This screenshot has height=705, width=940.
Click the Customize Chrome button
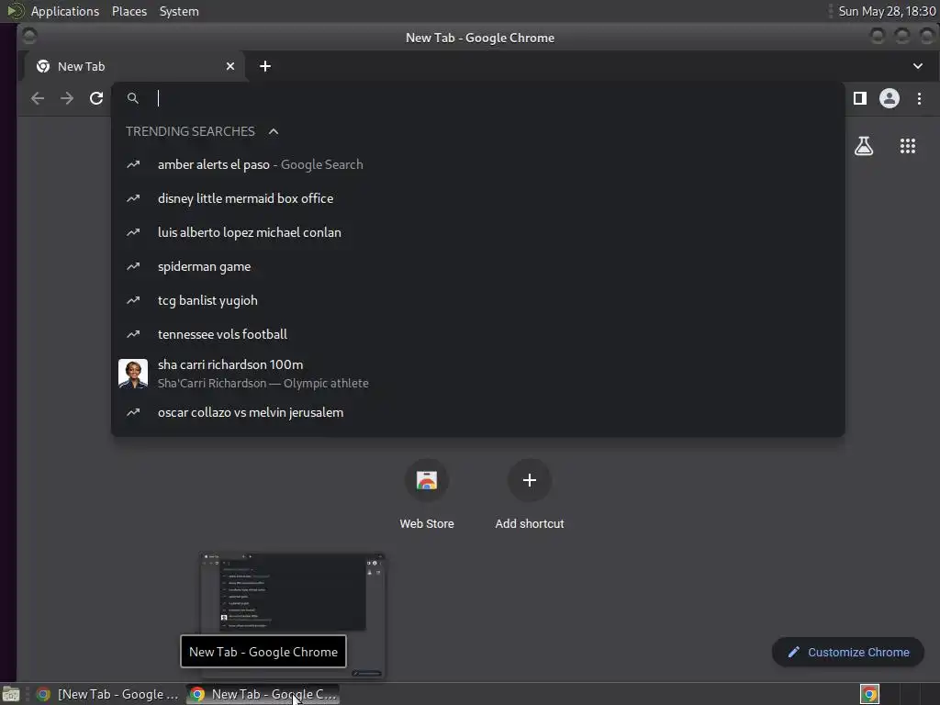(x=847, y=653)
